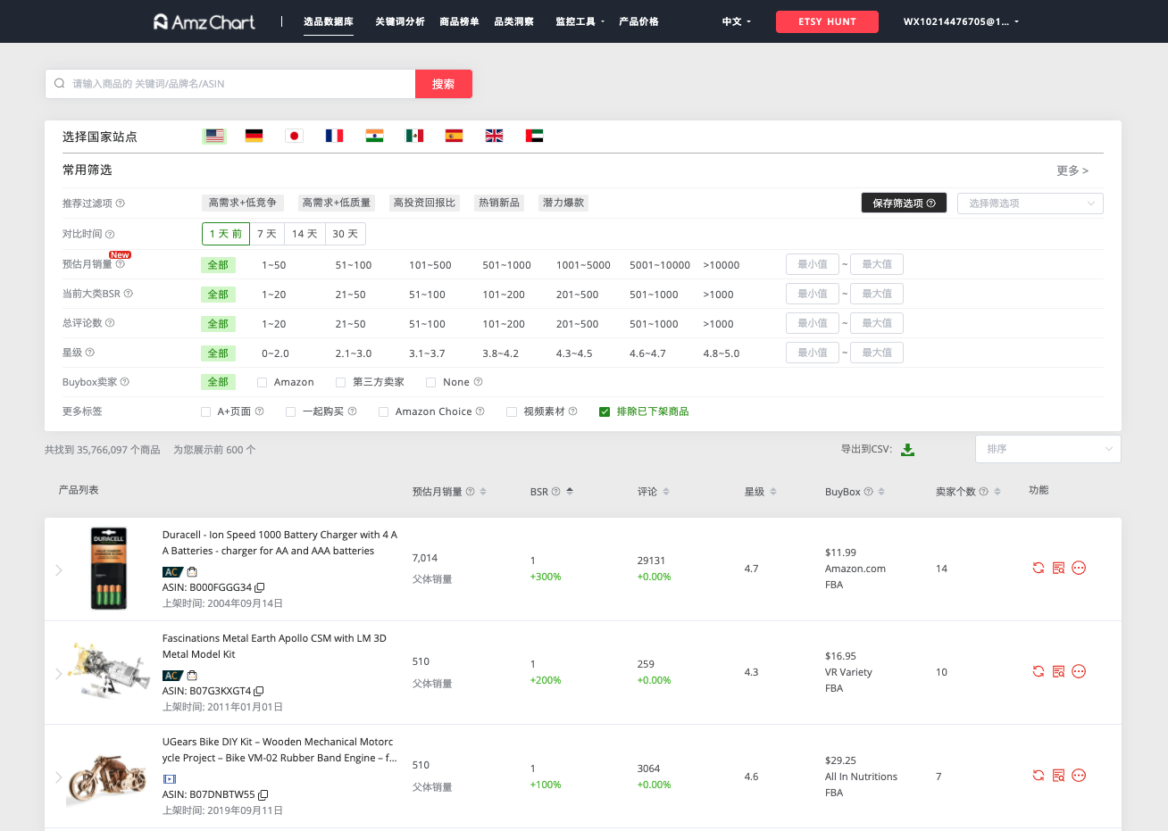1168x831 pixels.
Task: Select the France flag site
Action: (x=335, y=136)
